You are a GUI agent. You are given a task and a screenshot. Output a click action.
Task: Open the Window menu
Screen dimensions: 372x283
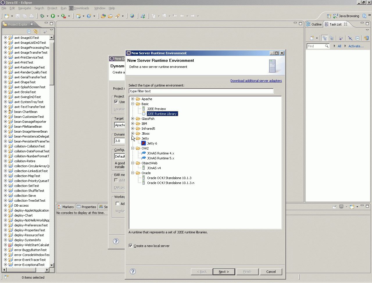pos(100,8)
